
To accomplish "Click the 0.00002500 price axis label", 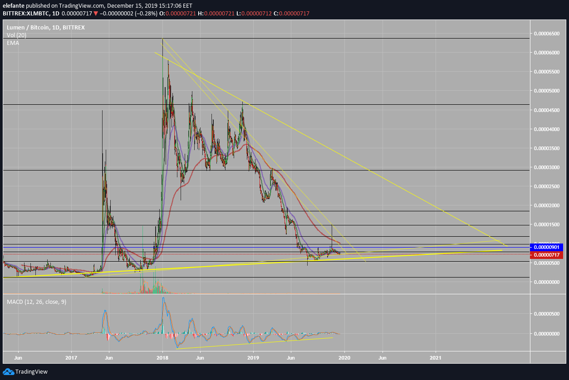I will pyautogui.click(x=546, y=186).
